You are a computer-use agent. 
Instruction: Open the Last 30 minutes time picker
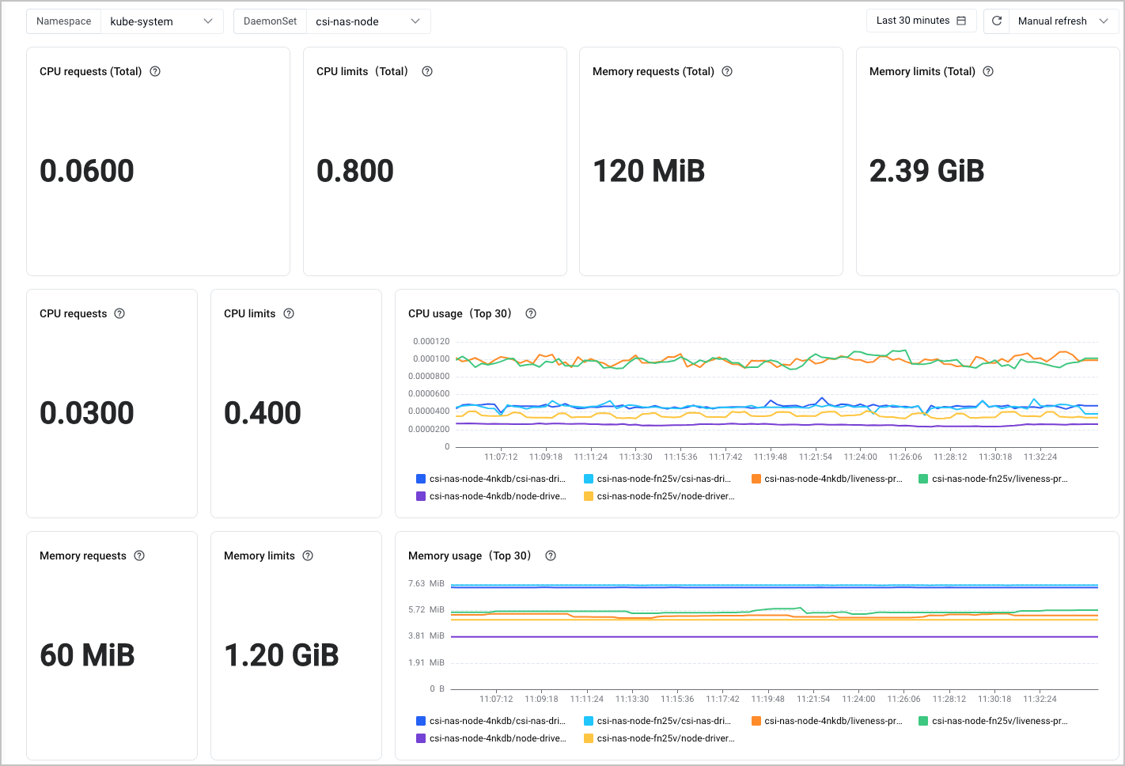point(922,21)
